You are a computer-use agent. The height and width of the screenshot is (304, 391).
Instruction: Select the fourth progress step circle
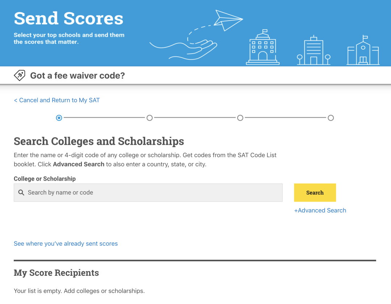click(331, 118)
